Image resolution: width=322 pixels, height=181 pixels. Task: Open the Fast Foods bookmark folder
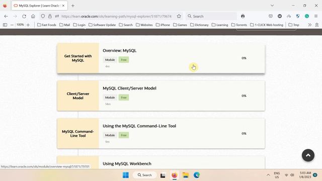[47, 25]
